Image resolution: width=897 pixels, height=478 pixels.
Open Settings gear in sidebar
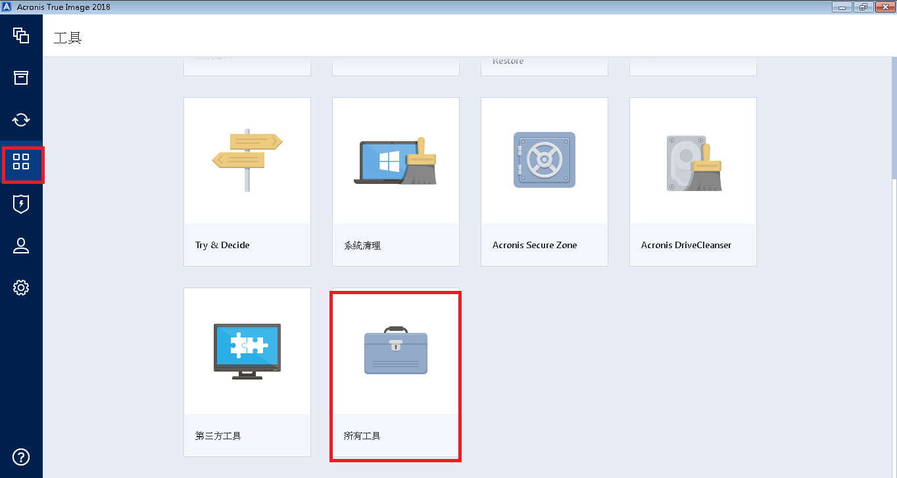click(21, 288)
